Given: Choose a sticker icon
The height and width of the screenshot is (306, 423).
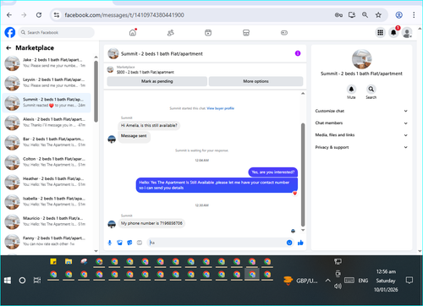Looking at the screenshot, I should click(129, 243).
